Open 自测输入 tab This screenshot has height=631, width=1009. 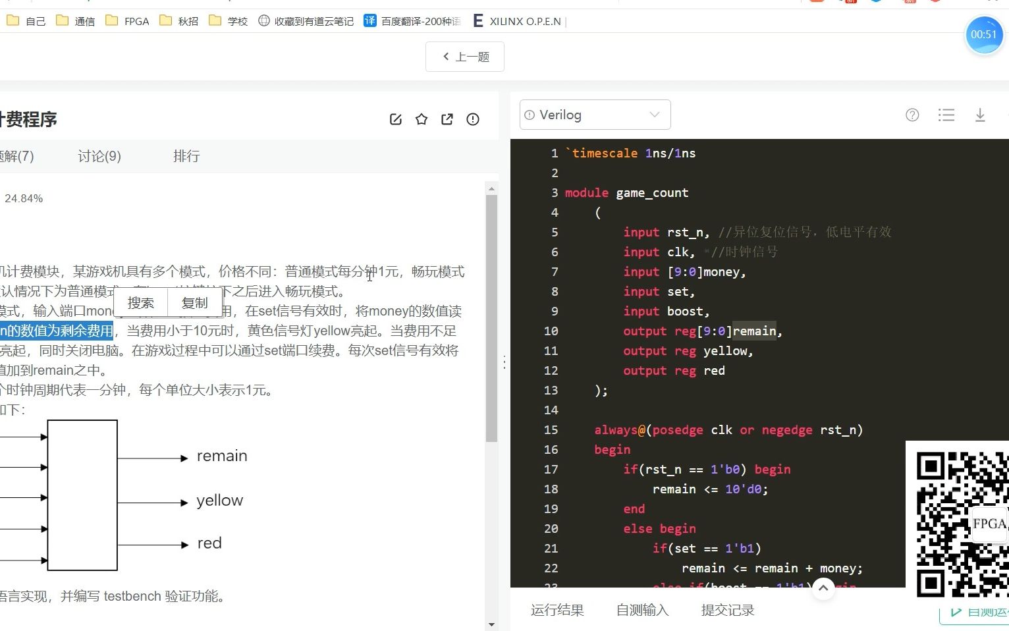pyautogui.click(x=643, y=610)
